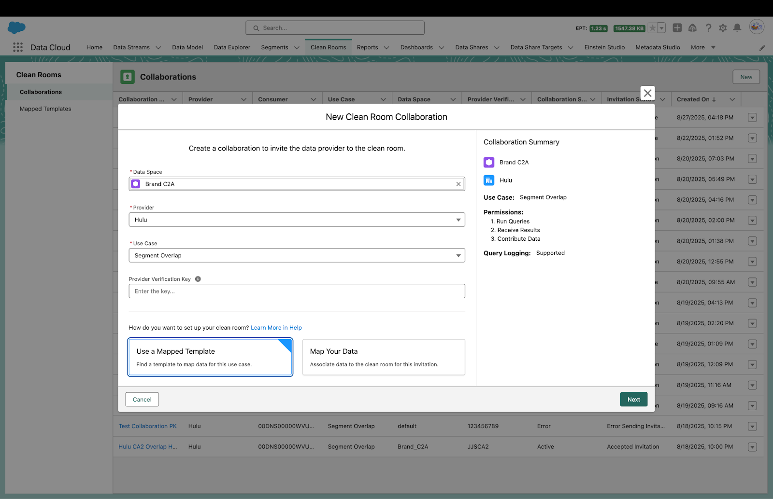Click the Next button

[x=634, y=400]
